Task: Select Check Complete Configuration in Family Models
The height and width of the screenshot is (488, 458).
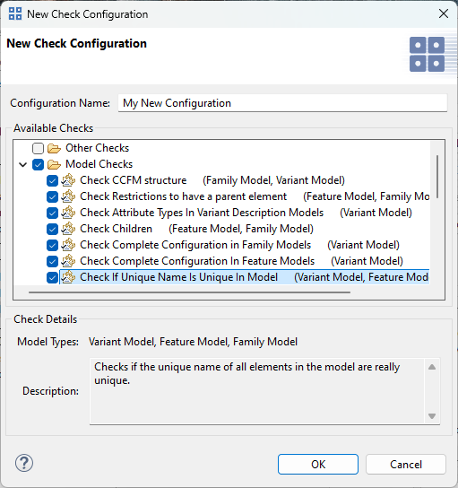Action: pyautogui.click(x=239, y=245)
